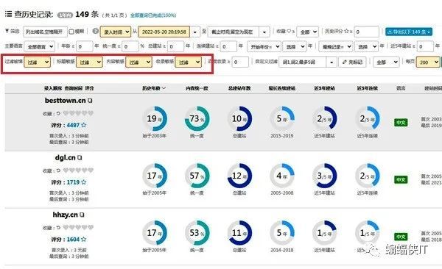Copy hhzy.cn domain via copy icon
Screen dimensions: 442x269
(82, 215)
